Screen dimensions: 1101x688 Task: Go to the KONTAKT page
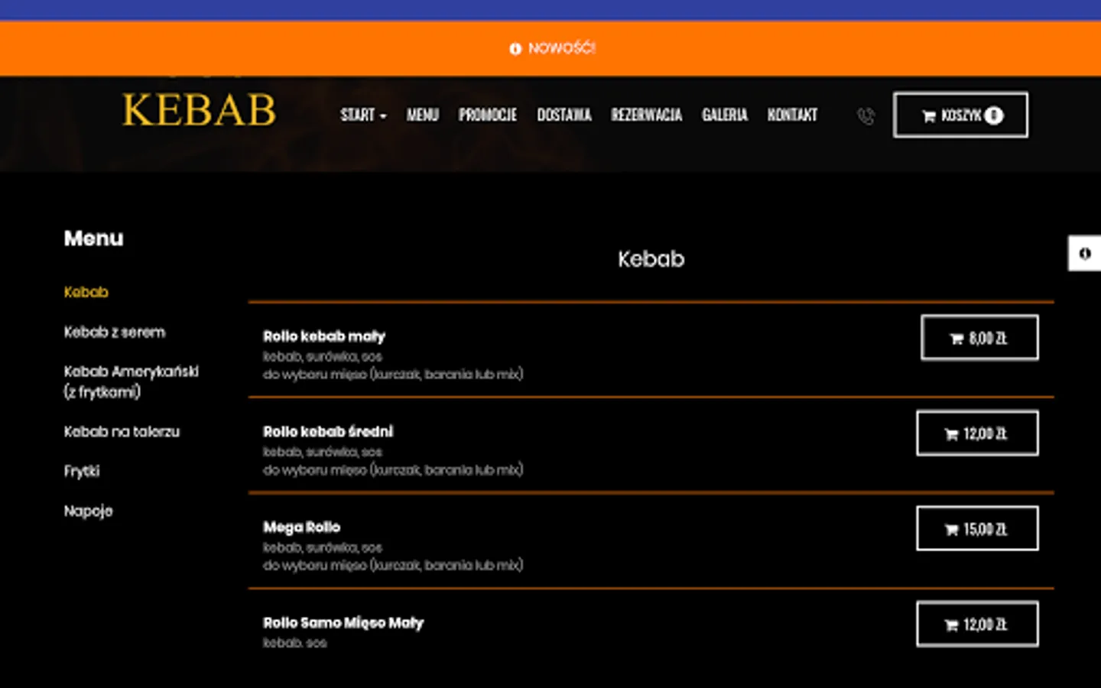(x=792, y=115)
